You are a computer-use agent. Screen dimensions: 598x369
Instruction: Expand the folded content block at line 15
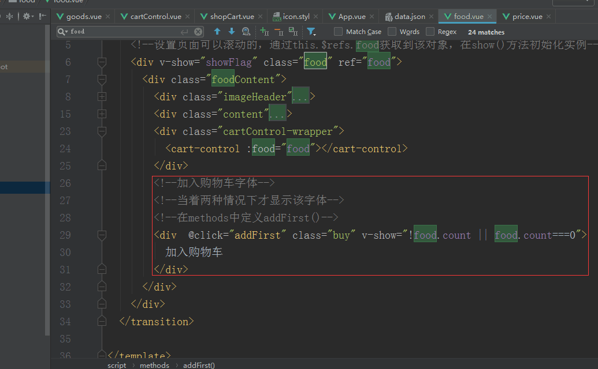tap(102, 114)
